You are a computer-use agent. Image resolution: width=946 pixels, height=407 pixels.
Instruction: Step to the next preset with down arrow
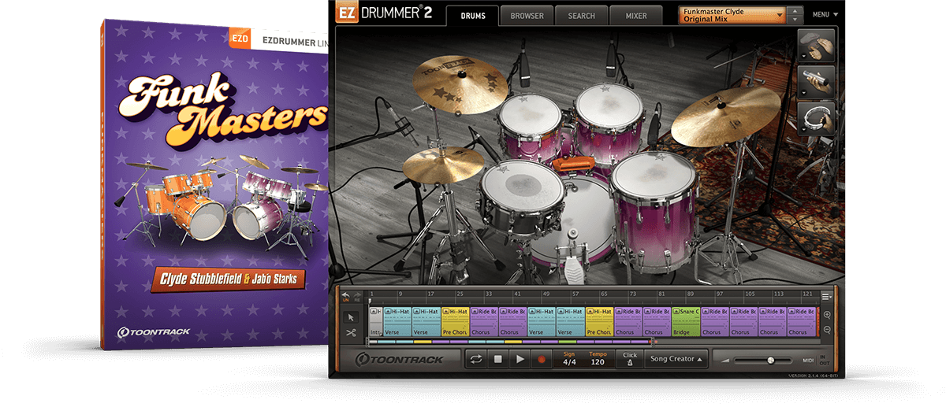tap(795, 19)
